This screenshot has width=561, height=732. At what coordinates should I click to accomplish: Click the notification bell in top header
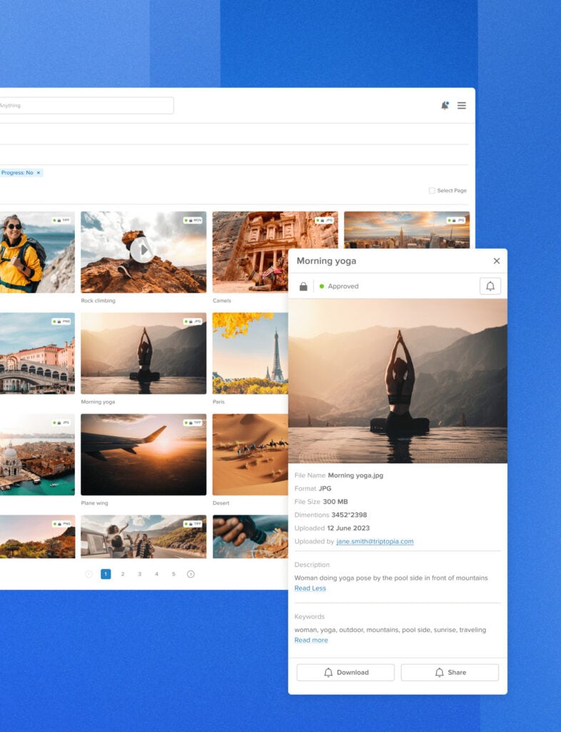tap(445, 106)
